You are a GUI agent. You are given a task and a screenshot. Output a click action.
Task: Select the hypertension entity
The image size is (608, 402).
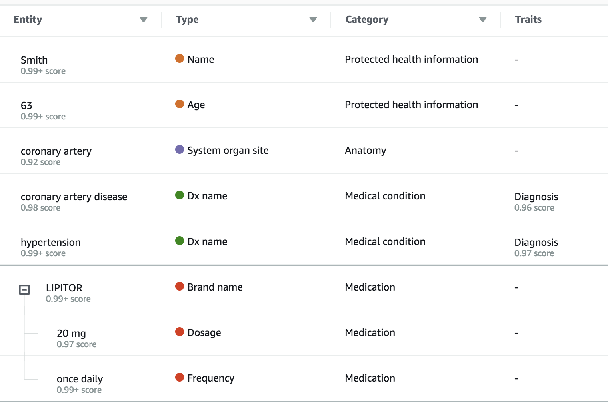tap(51, 243)
